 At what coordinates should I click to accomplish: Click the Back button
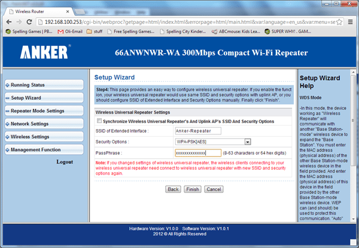coord(173,189)
